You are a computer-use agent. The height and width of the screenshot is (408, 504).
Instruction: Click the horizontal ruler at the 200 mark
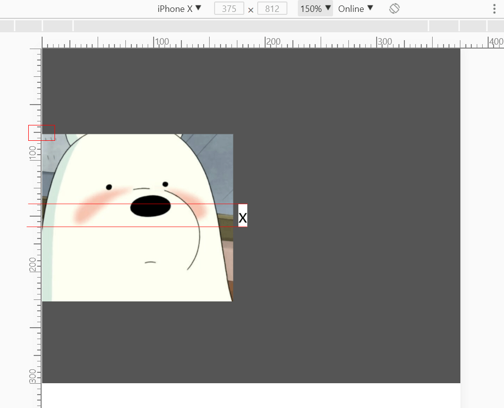pos(266,43)
